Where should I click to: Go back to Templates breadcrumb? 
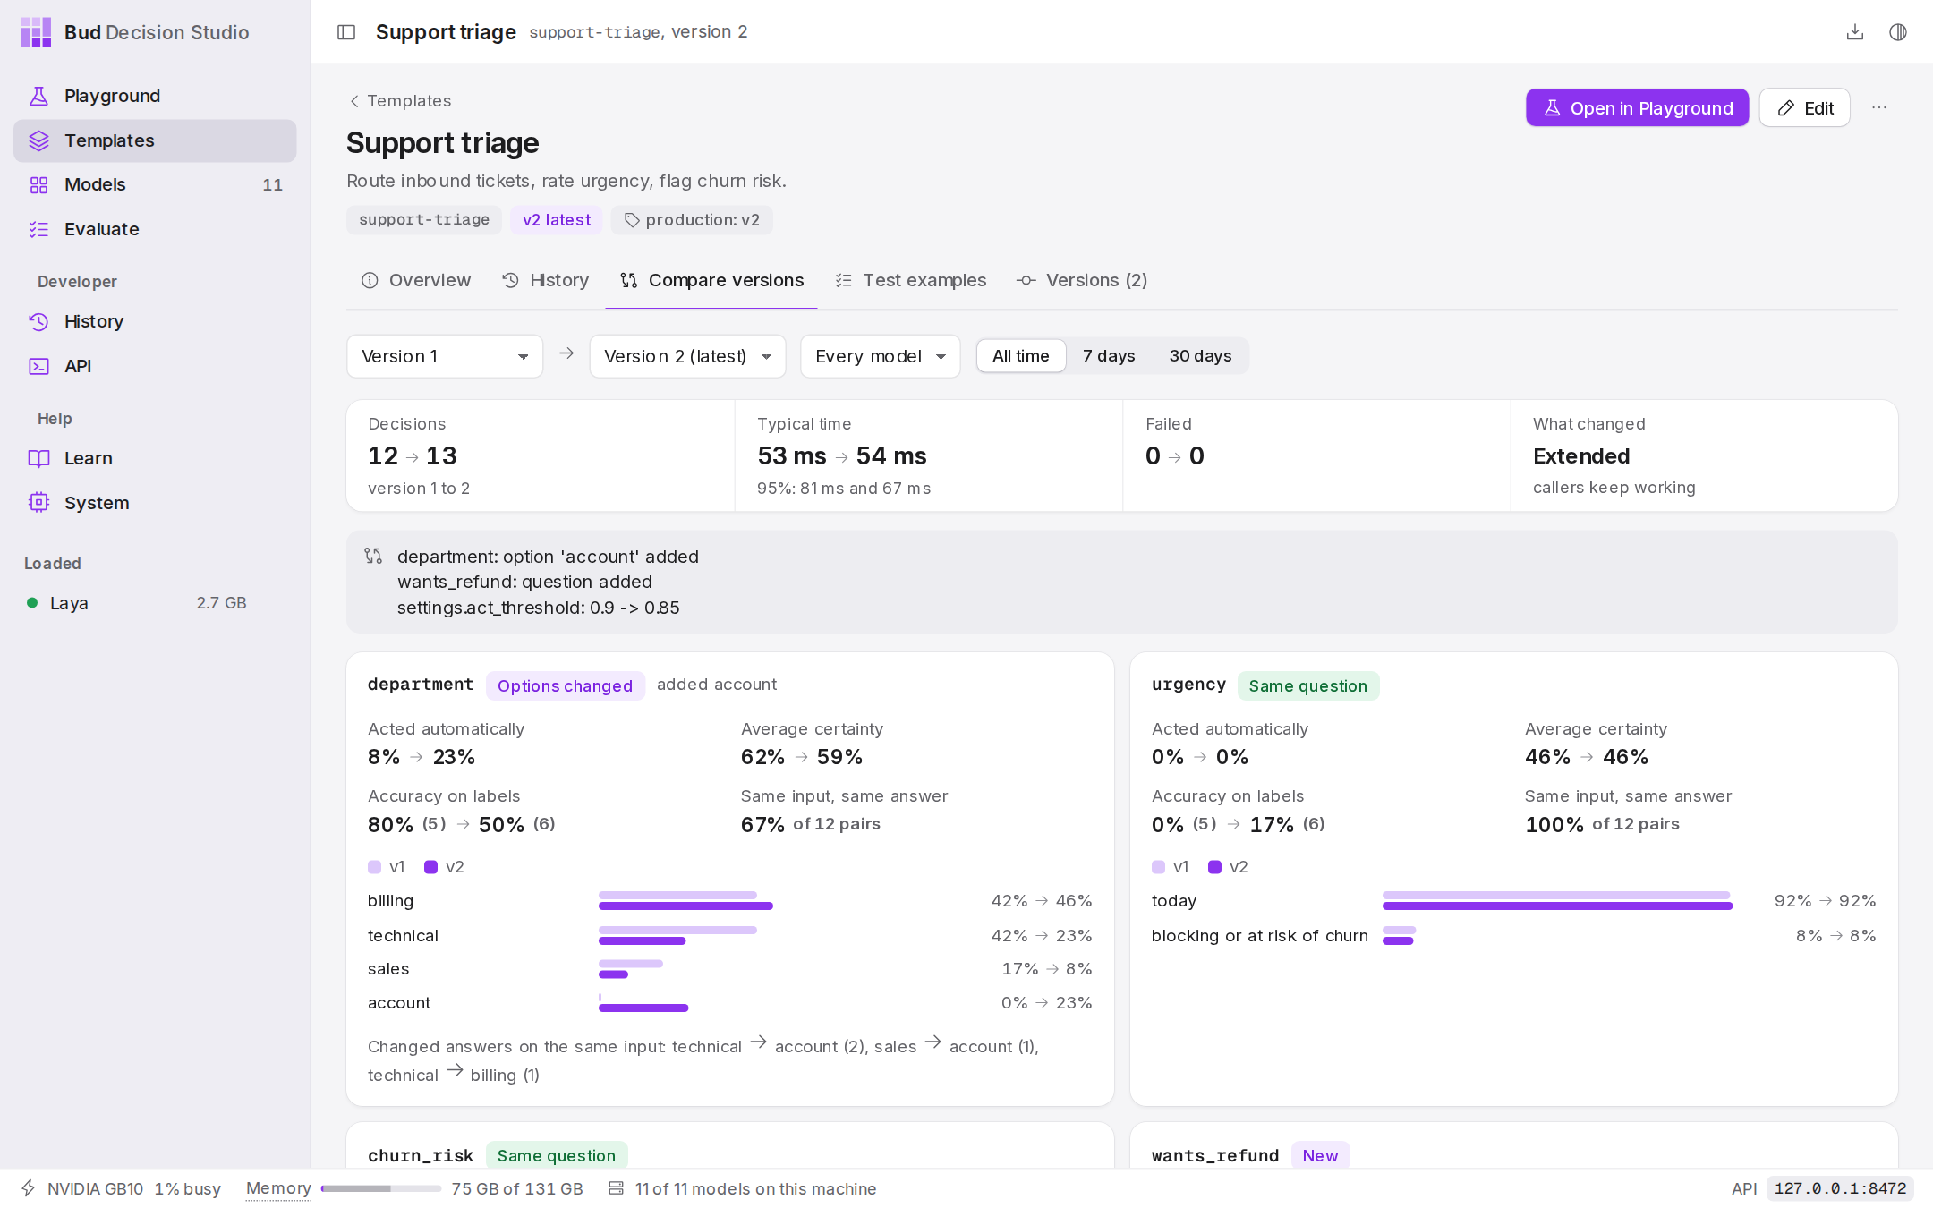click(400, 101)
